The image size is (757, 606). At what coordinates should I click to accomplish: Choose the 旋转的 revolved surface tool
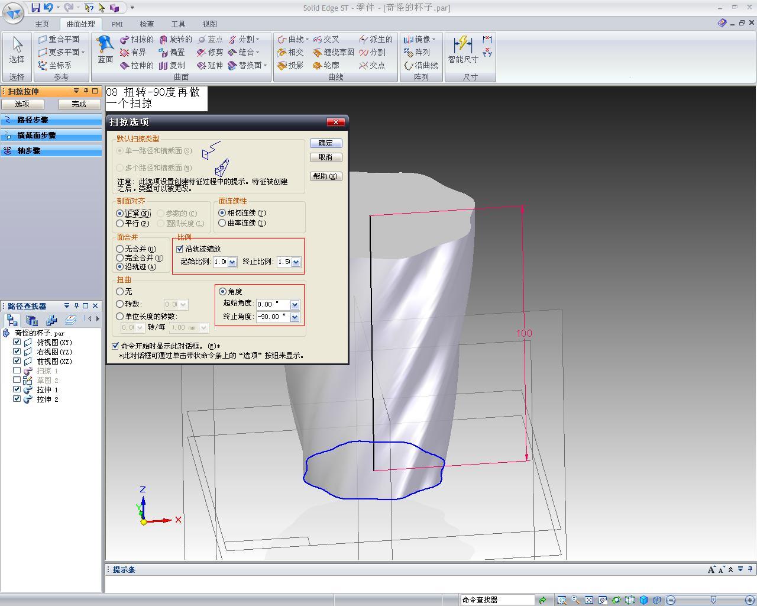tap(176, 39)
